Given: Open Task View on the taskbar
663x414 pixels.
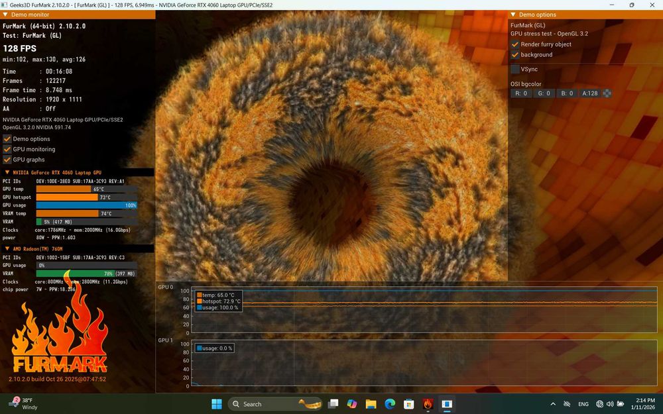Looking at the screenshot, I should (333, 404).
